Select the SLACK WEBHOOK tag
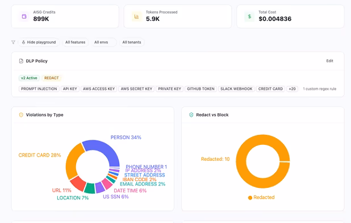The width and height of the screenshot is (351, 223). [x=236, y=89]
